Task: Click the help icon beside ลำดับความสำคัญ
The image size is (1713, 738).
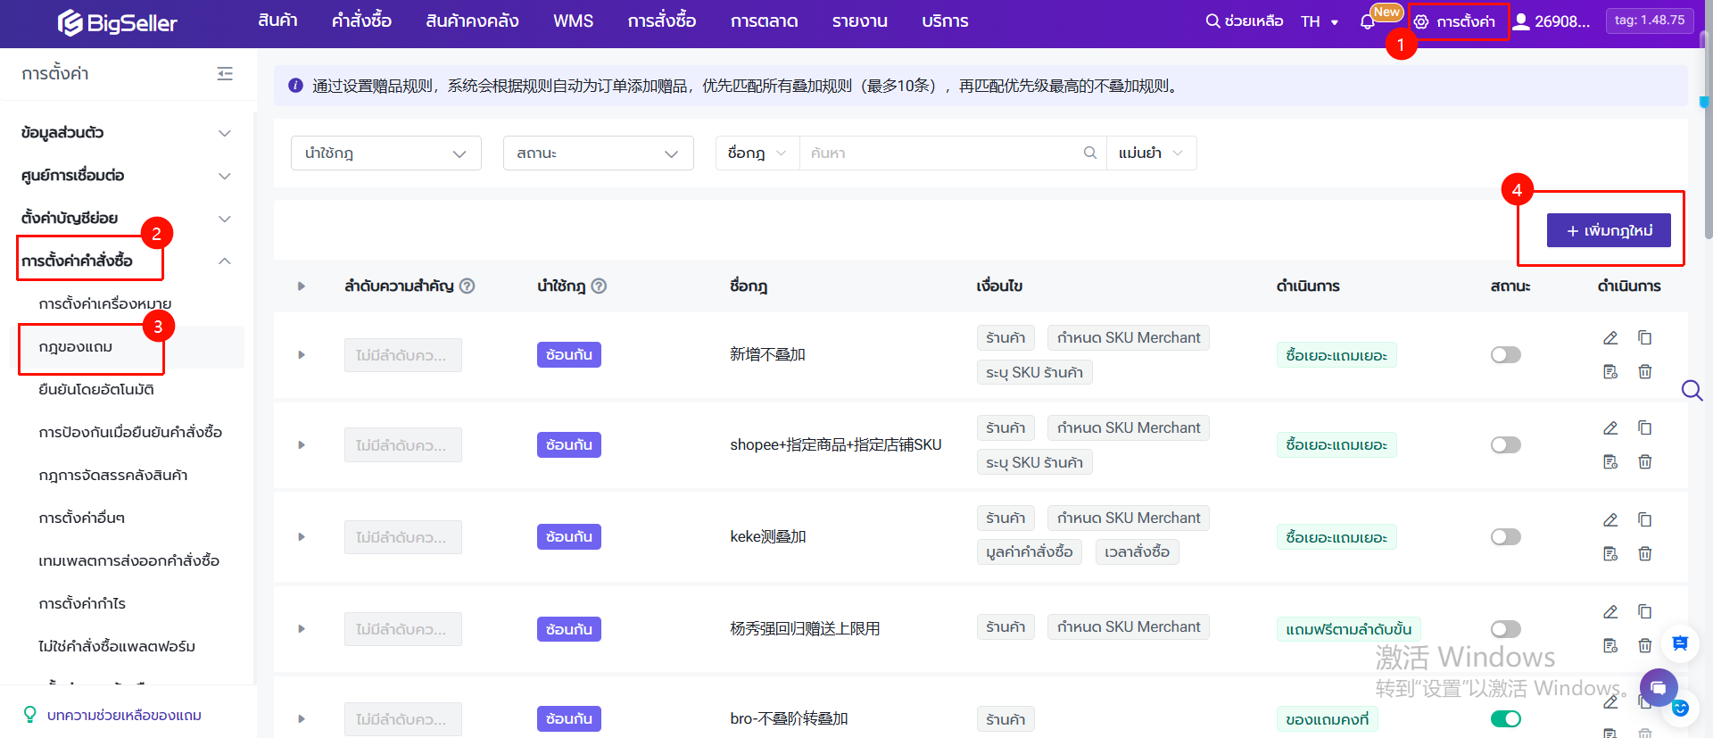Action: pyautogui.click(x=467, y=286)
